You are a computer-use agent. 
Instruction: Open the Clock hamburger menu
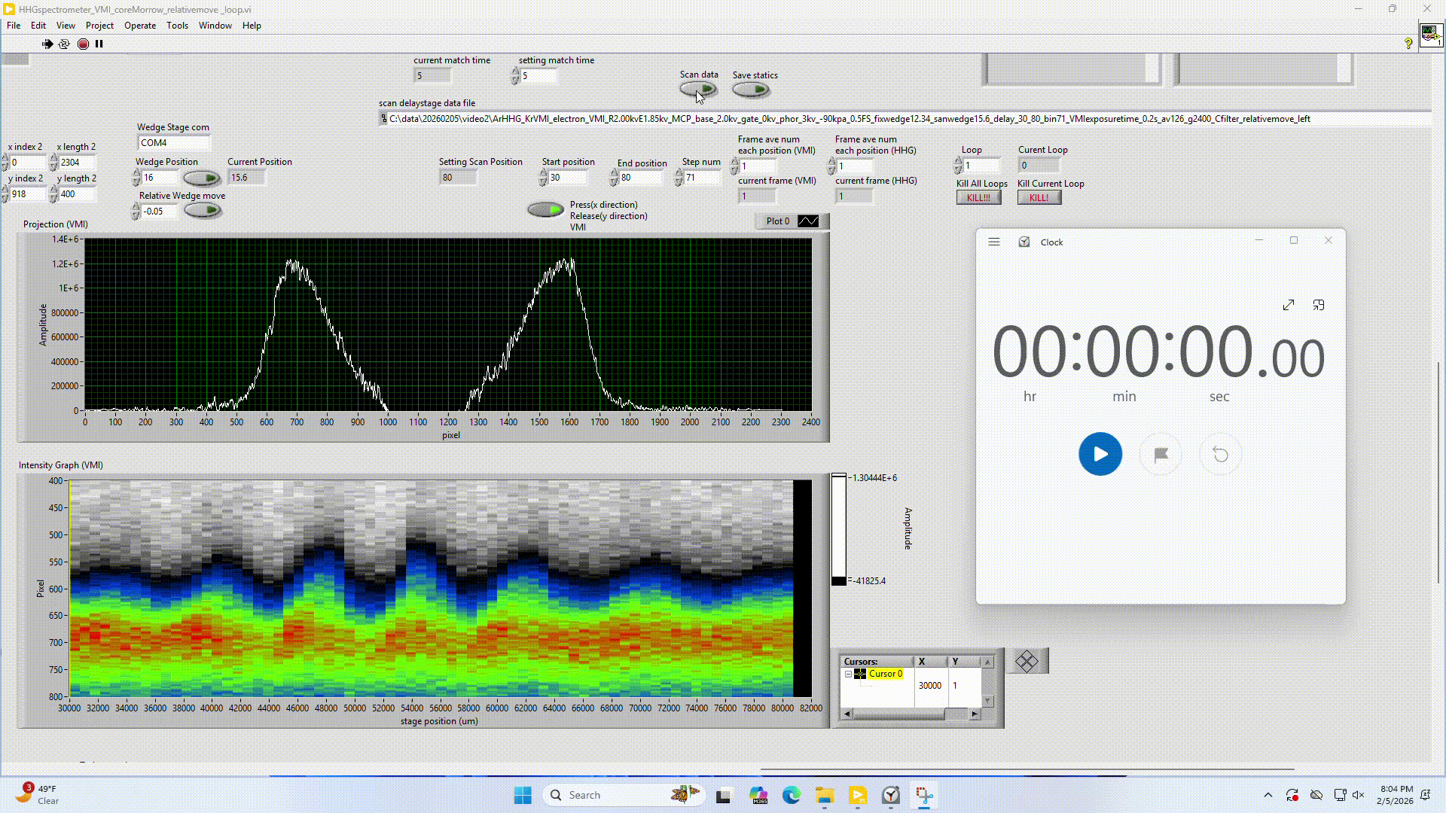click(x=994, y=242)
